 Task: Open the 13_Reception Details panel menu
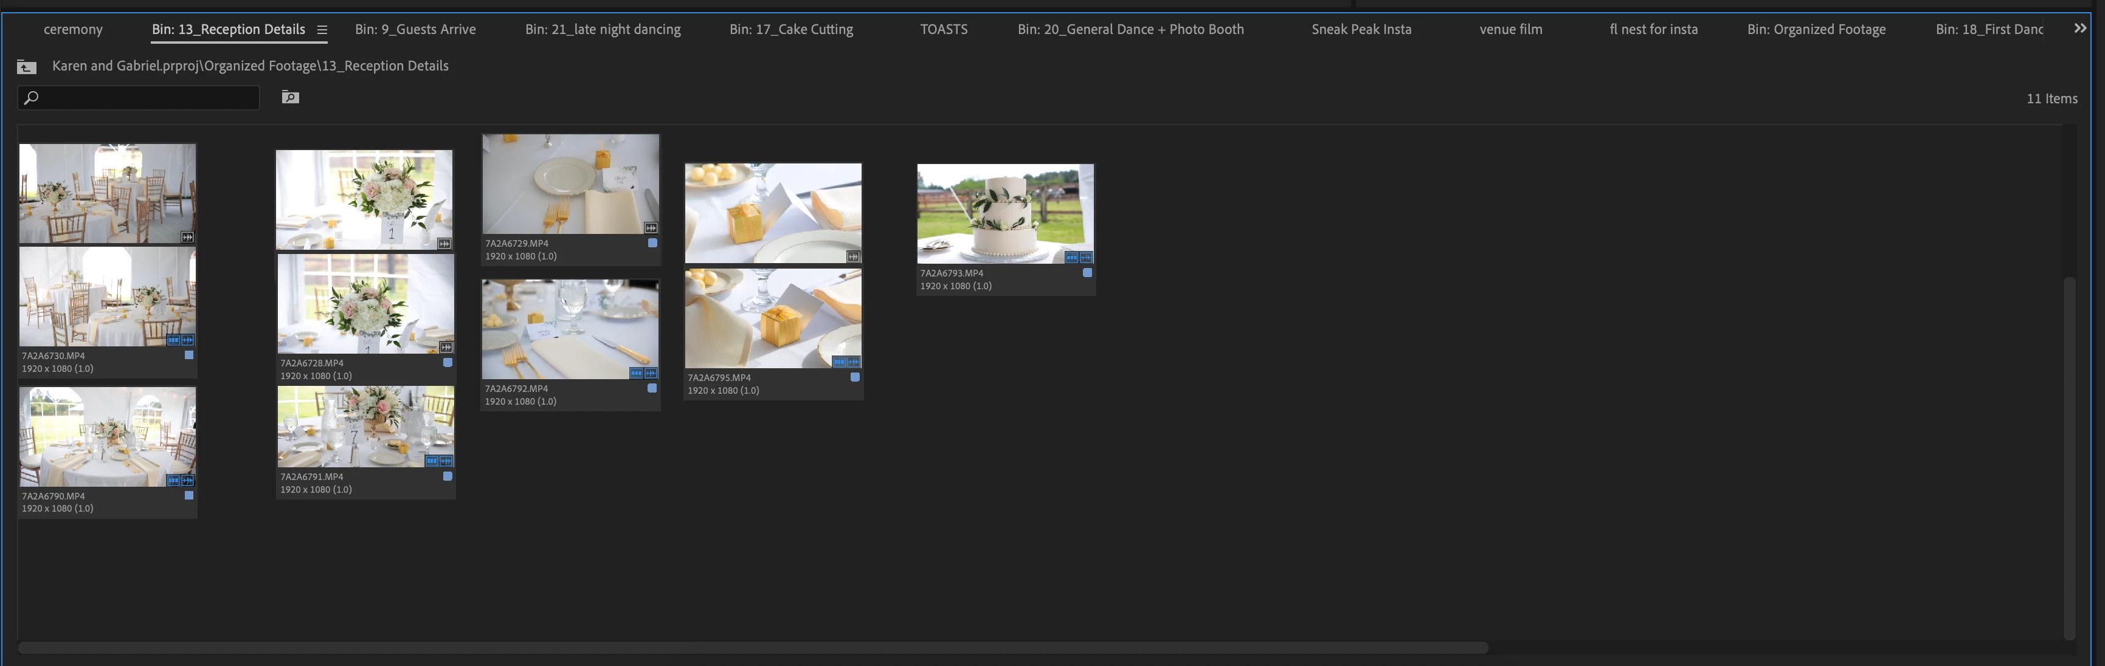tap(322, 29)
